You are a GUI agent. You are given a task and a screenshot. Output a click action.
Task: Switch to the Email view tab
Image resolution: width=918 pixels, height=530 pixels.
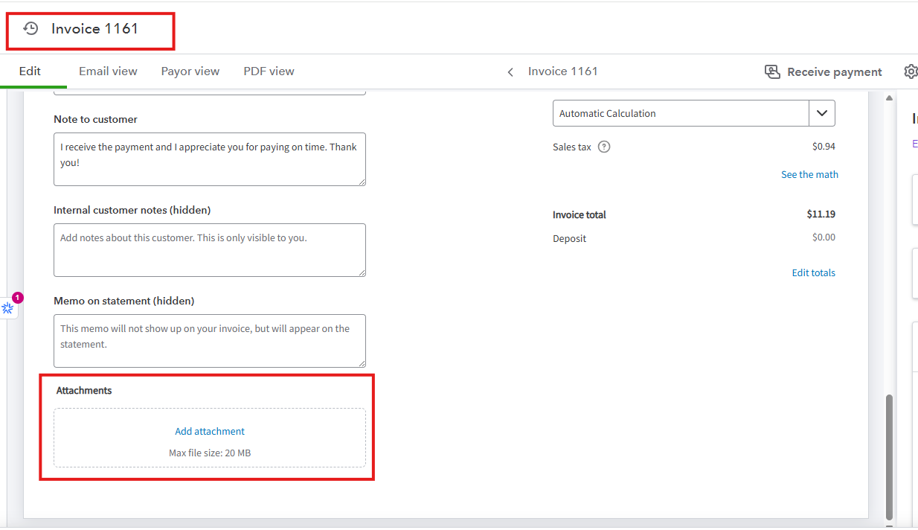(x=108, y=71)
